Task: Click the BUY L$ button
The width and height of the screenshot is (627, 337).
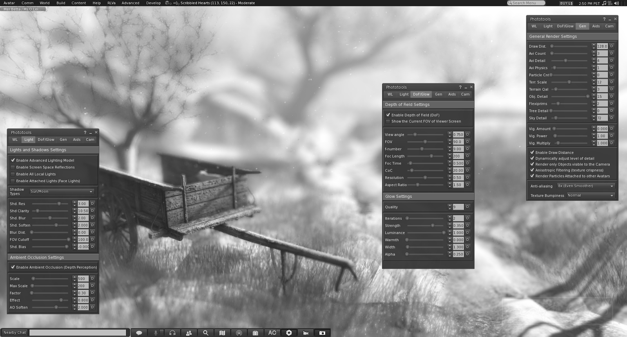Action: click(566, 3)
